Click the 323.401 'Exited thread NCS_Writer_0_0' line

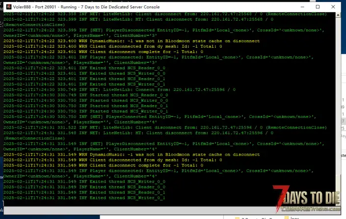pyautogui.click(x=84, y=73)
